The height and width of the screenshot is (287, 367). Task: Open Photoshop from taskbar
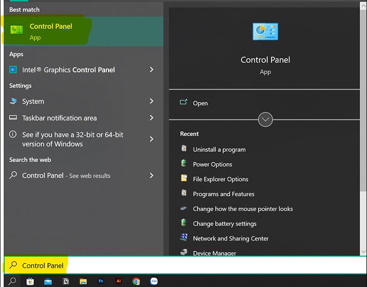click(101, 281)
